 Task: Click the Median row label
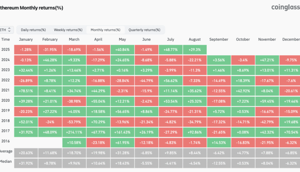coord(6,161)
